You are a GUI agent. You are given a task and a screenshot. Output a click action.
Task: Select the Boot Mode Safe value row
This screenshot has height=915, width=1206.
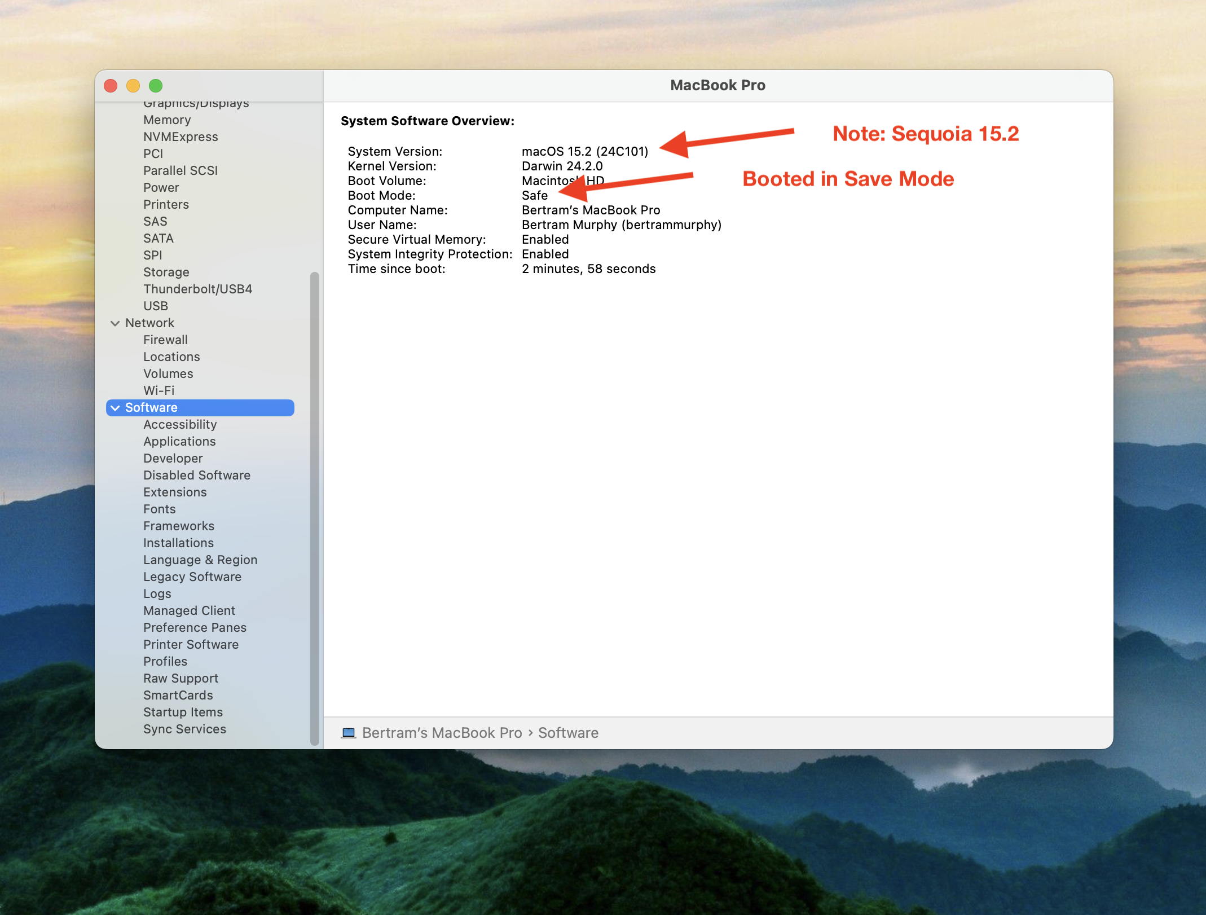[534, 196]
